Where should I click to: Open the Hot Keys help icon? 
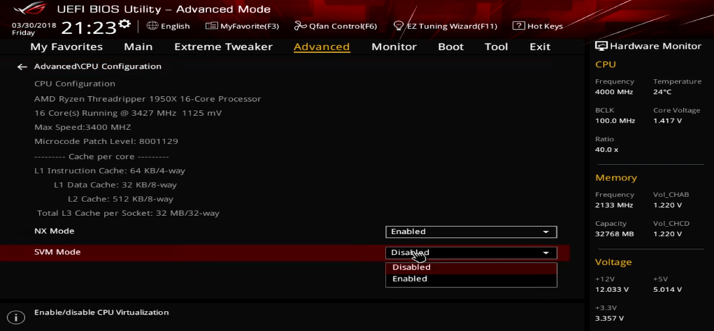(519, 26)
